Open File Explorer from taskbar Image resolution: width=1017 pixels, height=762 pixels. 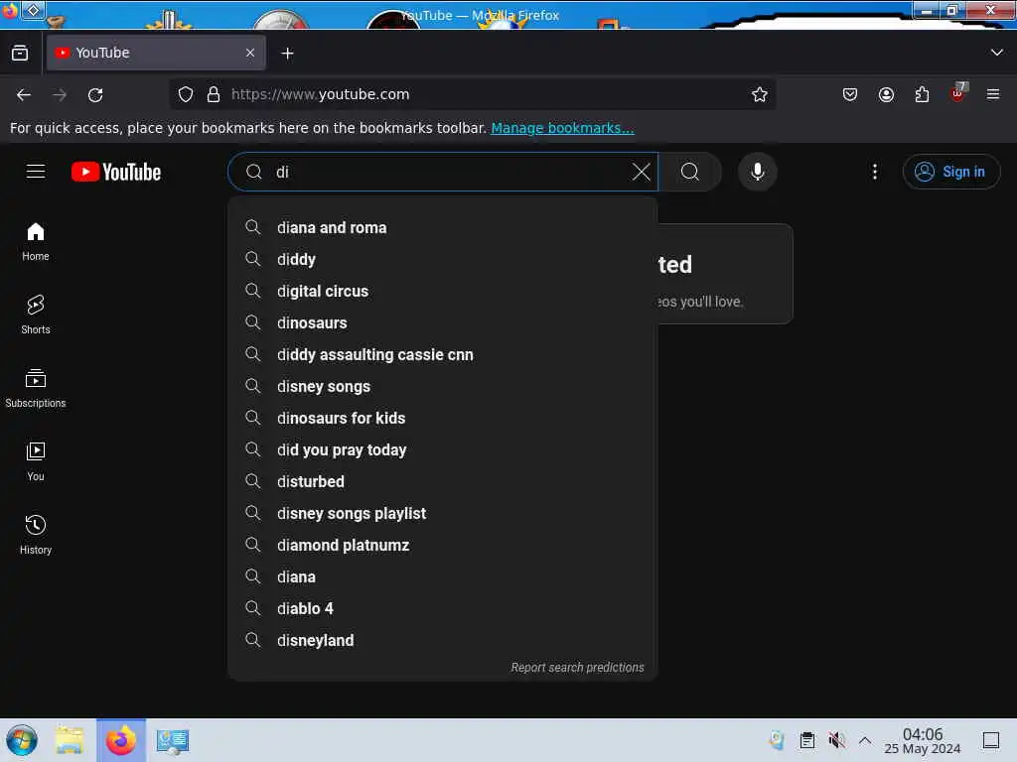(70, 740)
